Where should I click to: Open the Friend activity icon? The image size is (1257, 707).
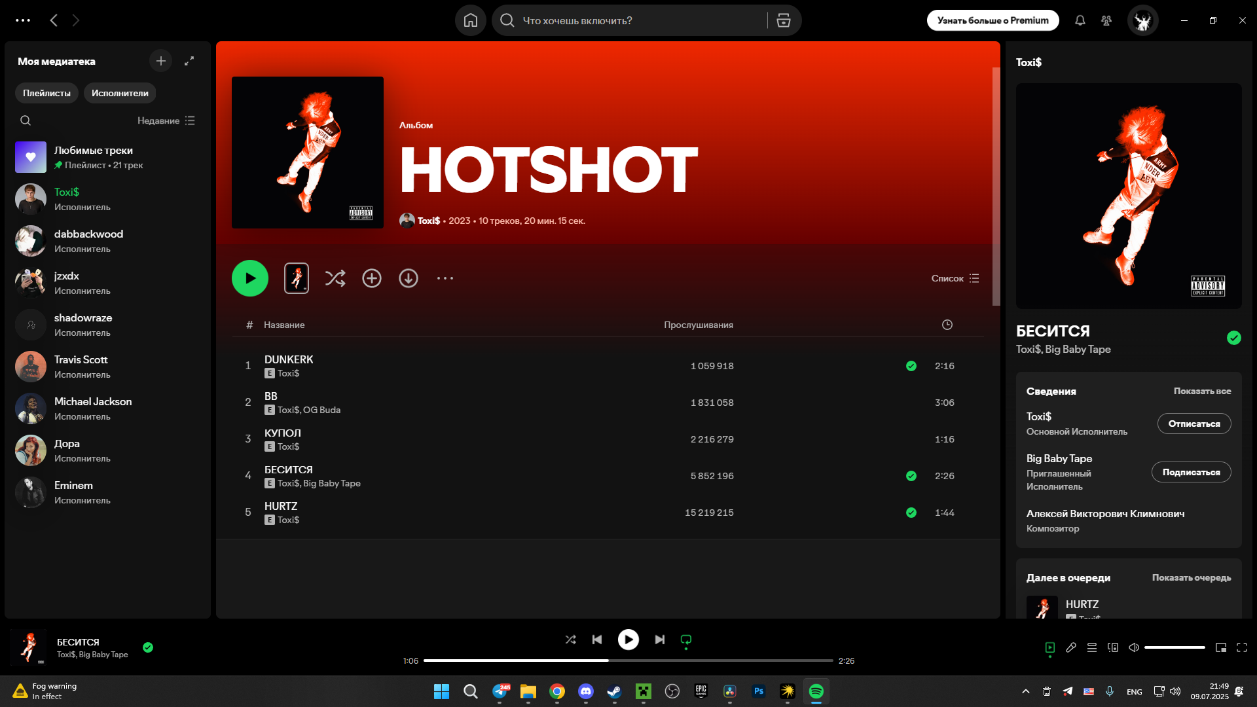(x=1106, y=20)
